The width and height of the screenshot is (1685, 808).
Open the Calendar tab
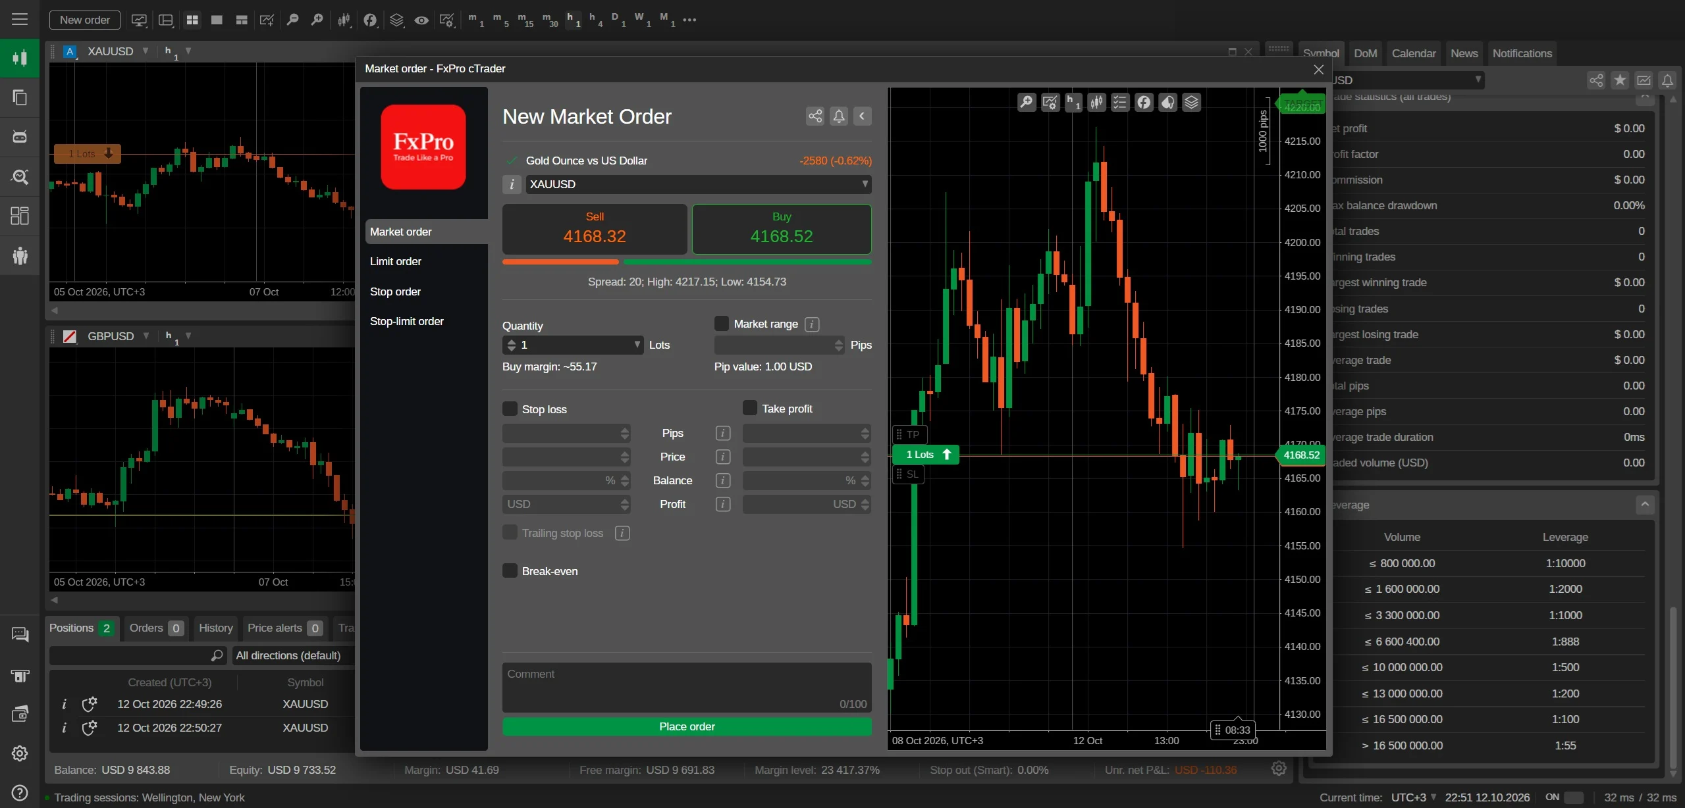coord(1414,53)
